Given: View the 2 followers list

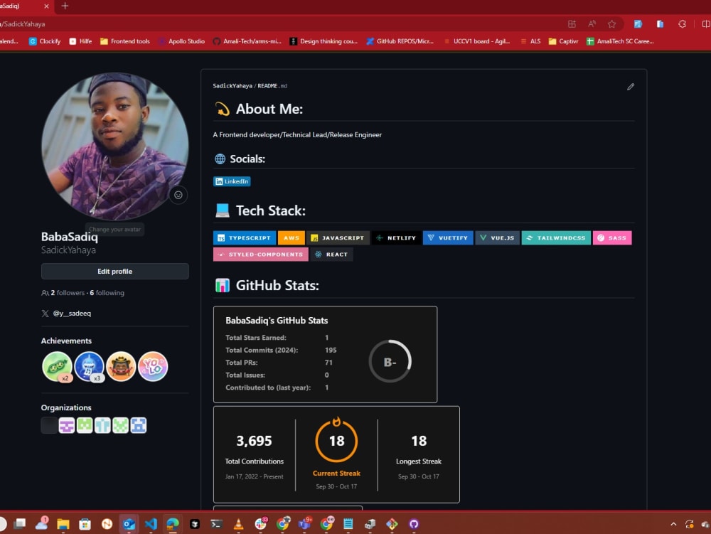Looking at the screenshot, I should [68, 293].
